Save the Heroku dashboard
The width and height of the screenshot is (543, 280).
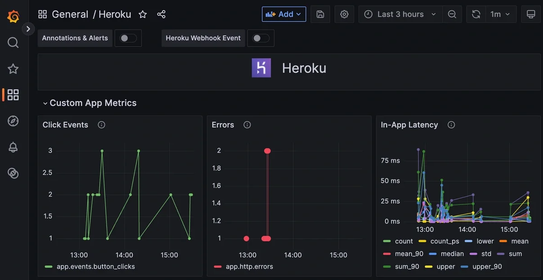tap(320, 14)
